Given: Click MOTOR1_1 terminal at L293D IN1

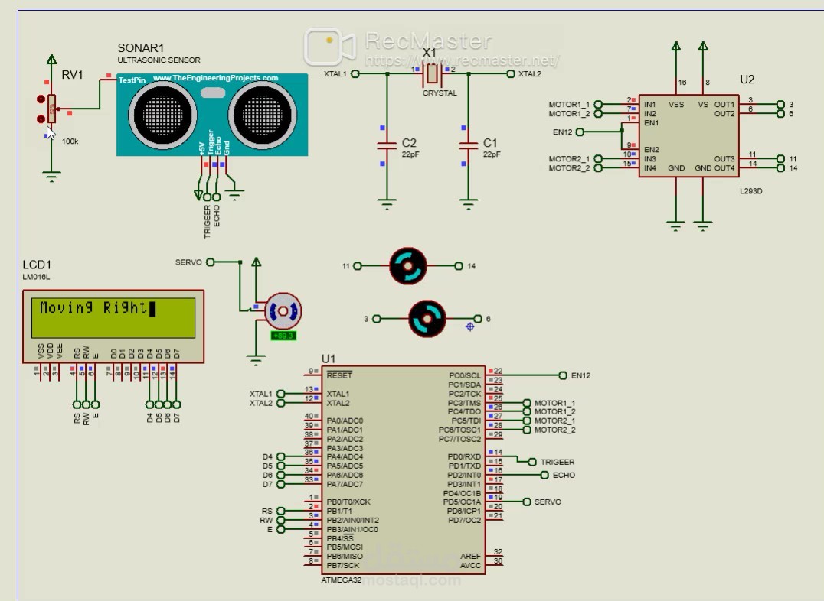Looking at the screenshot, I should click(598, 105).
